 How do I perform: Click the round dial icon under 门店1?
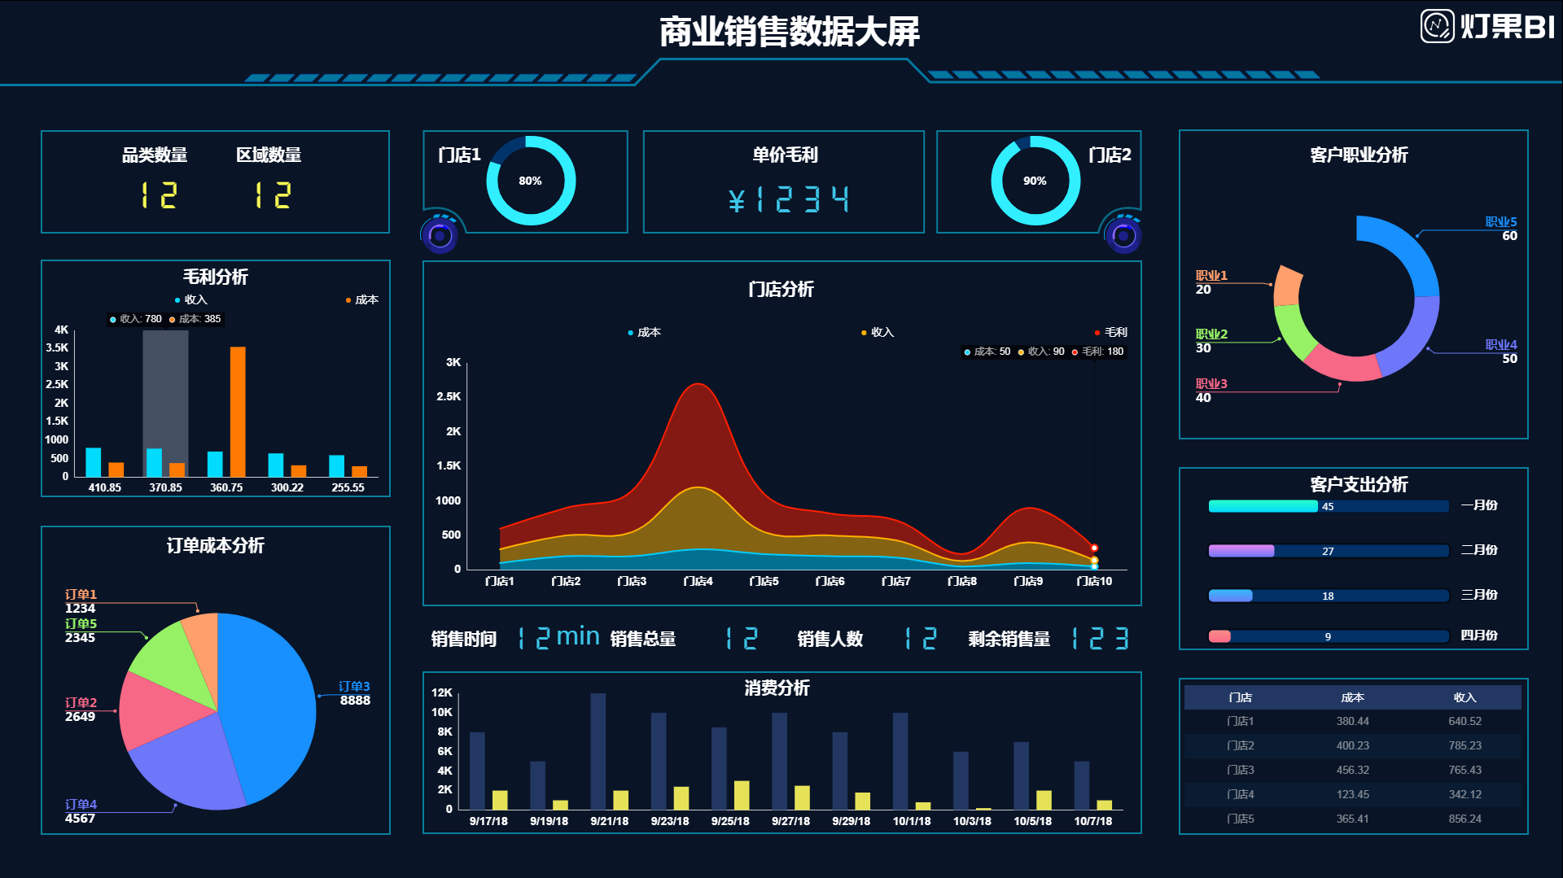pos(440,236)
